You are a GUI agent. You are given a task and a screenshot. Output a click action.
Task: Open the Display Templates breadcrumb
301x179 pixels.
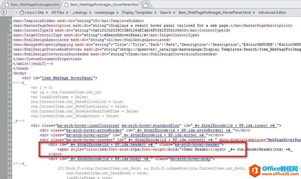(137, 13)
